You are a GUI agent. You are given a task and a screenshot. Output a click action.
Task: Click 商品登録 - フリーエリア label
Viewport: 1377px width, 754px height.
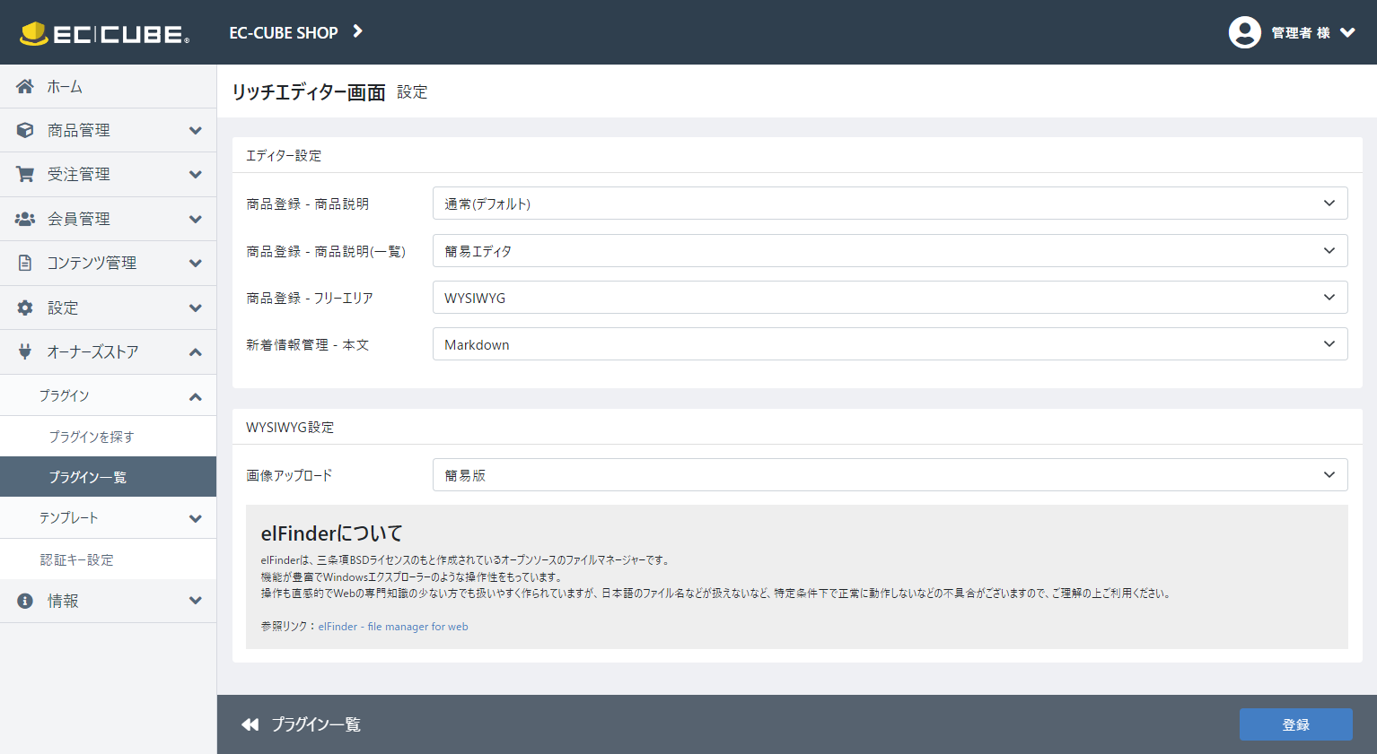(310, 298)
